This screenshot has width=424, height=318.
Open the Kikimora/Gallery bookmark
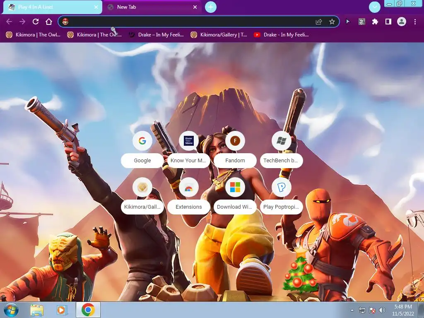[219, 35]
